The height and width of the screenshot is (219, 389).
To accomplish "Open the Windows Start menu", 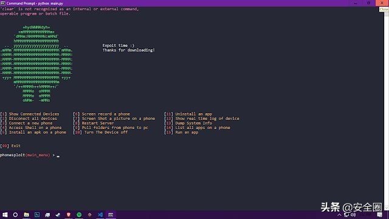I will coord(5,215).
